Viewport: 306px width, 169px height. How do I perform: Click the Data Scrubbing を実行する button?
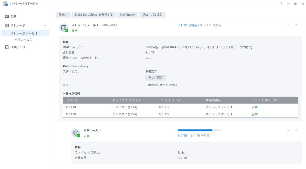[x=94, y=15]
